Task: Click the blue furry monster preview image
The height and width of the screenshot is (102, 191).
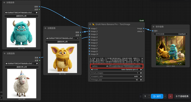Action: (21, 33)
